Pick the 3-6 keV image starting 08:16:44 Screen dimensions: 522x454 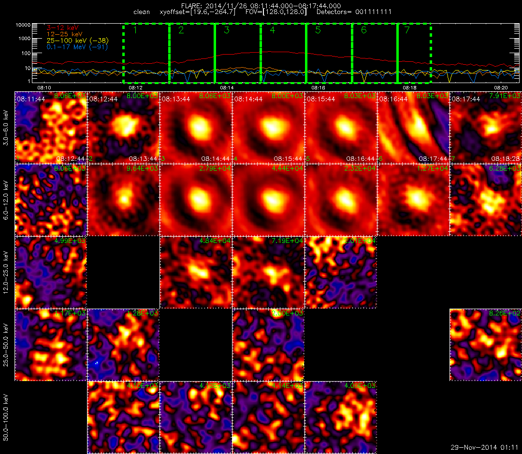[413, 128]
